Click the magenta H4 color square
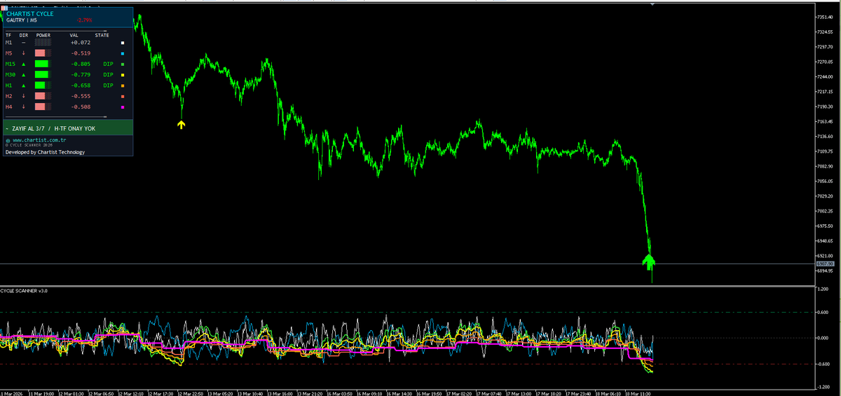The height and width of the screenshot is (396, 841). tap(123, 107)
